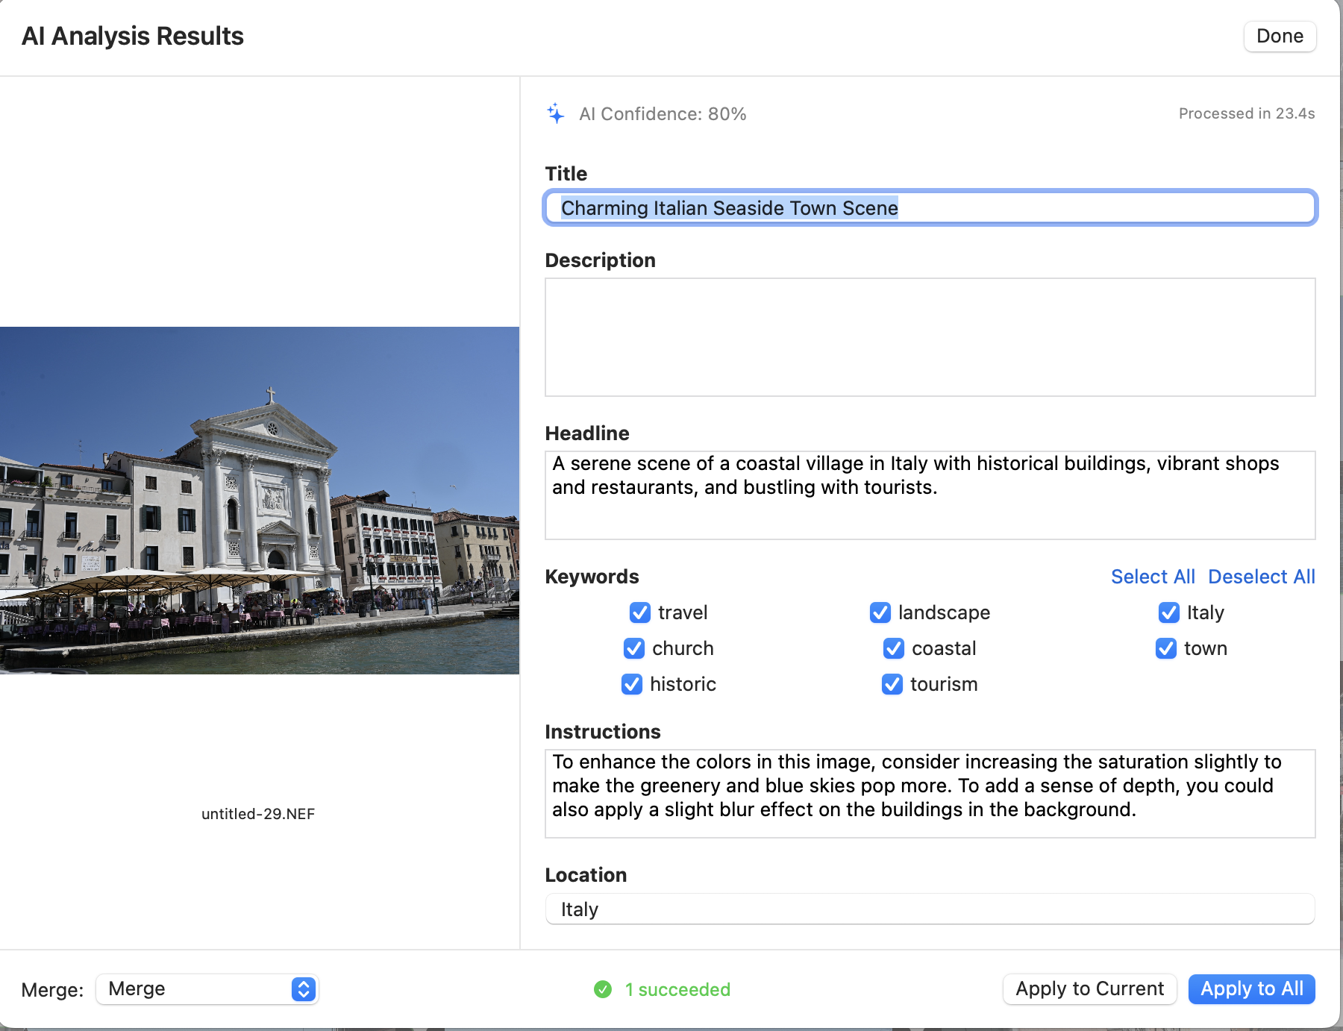The image size is (1343, 1031).
Task: Click the Done button
Action: click(x=1279, y=36)
